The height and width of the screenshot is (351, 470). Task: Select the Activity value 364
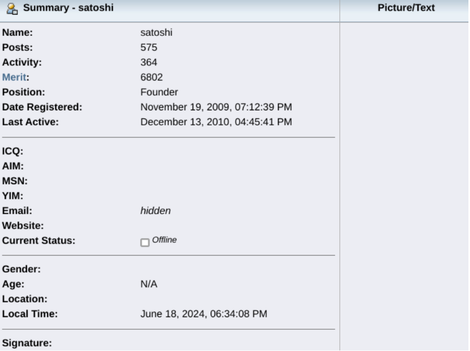[x=148, y=62]
